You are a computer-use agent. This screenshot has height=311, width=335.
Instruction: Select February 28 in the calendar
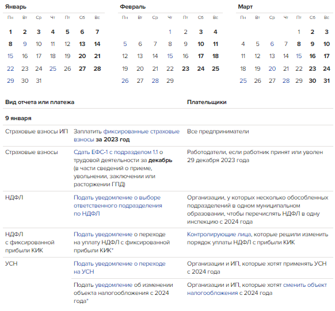(x=155, y=81)
